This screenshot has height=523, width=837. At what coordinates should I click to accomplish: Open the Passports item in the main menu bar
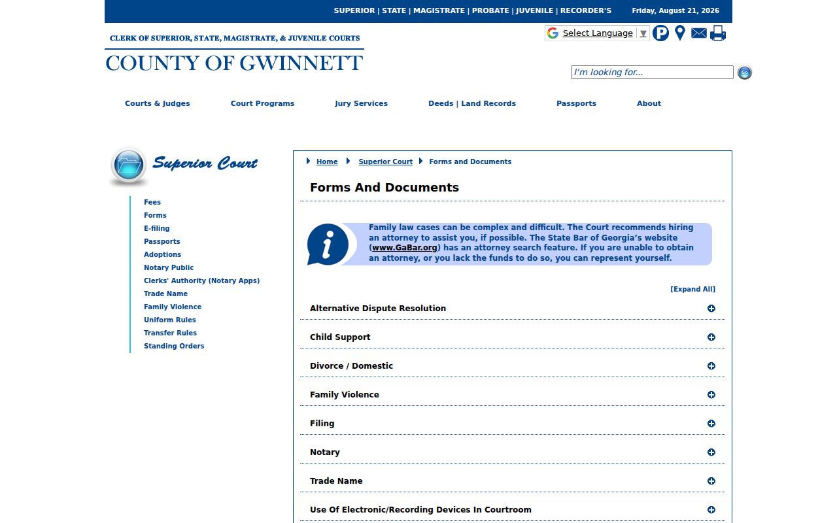(576, 103)
